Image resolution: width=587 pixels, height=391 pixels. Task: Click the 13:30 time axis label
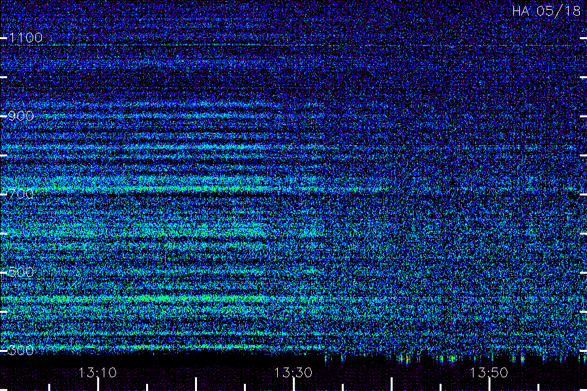click(x=293, y=373)
